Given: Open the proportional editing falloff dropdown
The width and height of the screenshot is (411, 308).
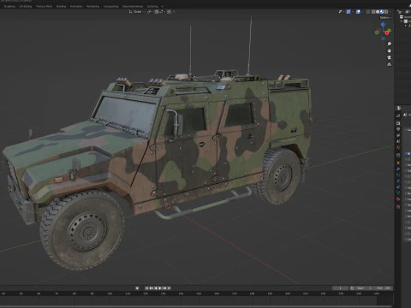Looking at the screenshot, I should click(174, 12).
